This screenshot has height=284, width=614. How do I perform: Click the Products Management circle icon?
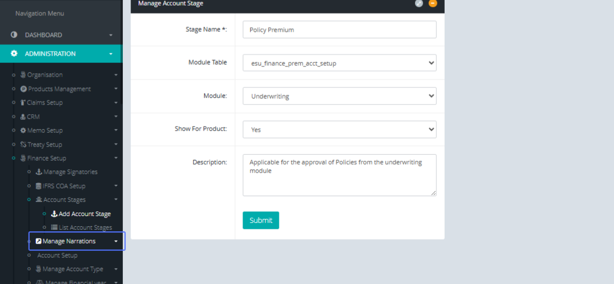[24, 89]
